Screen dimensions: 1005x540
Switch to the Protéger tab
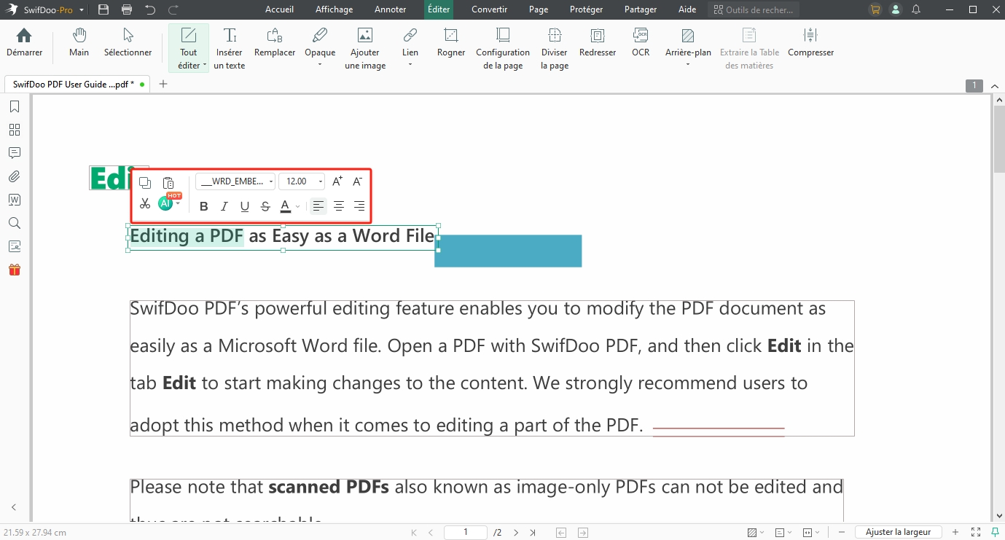point(586,9)
